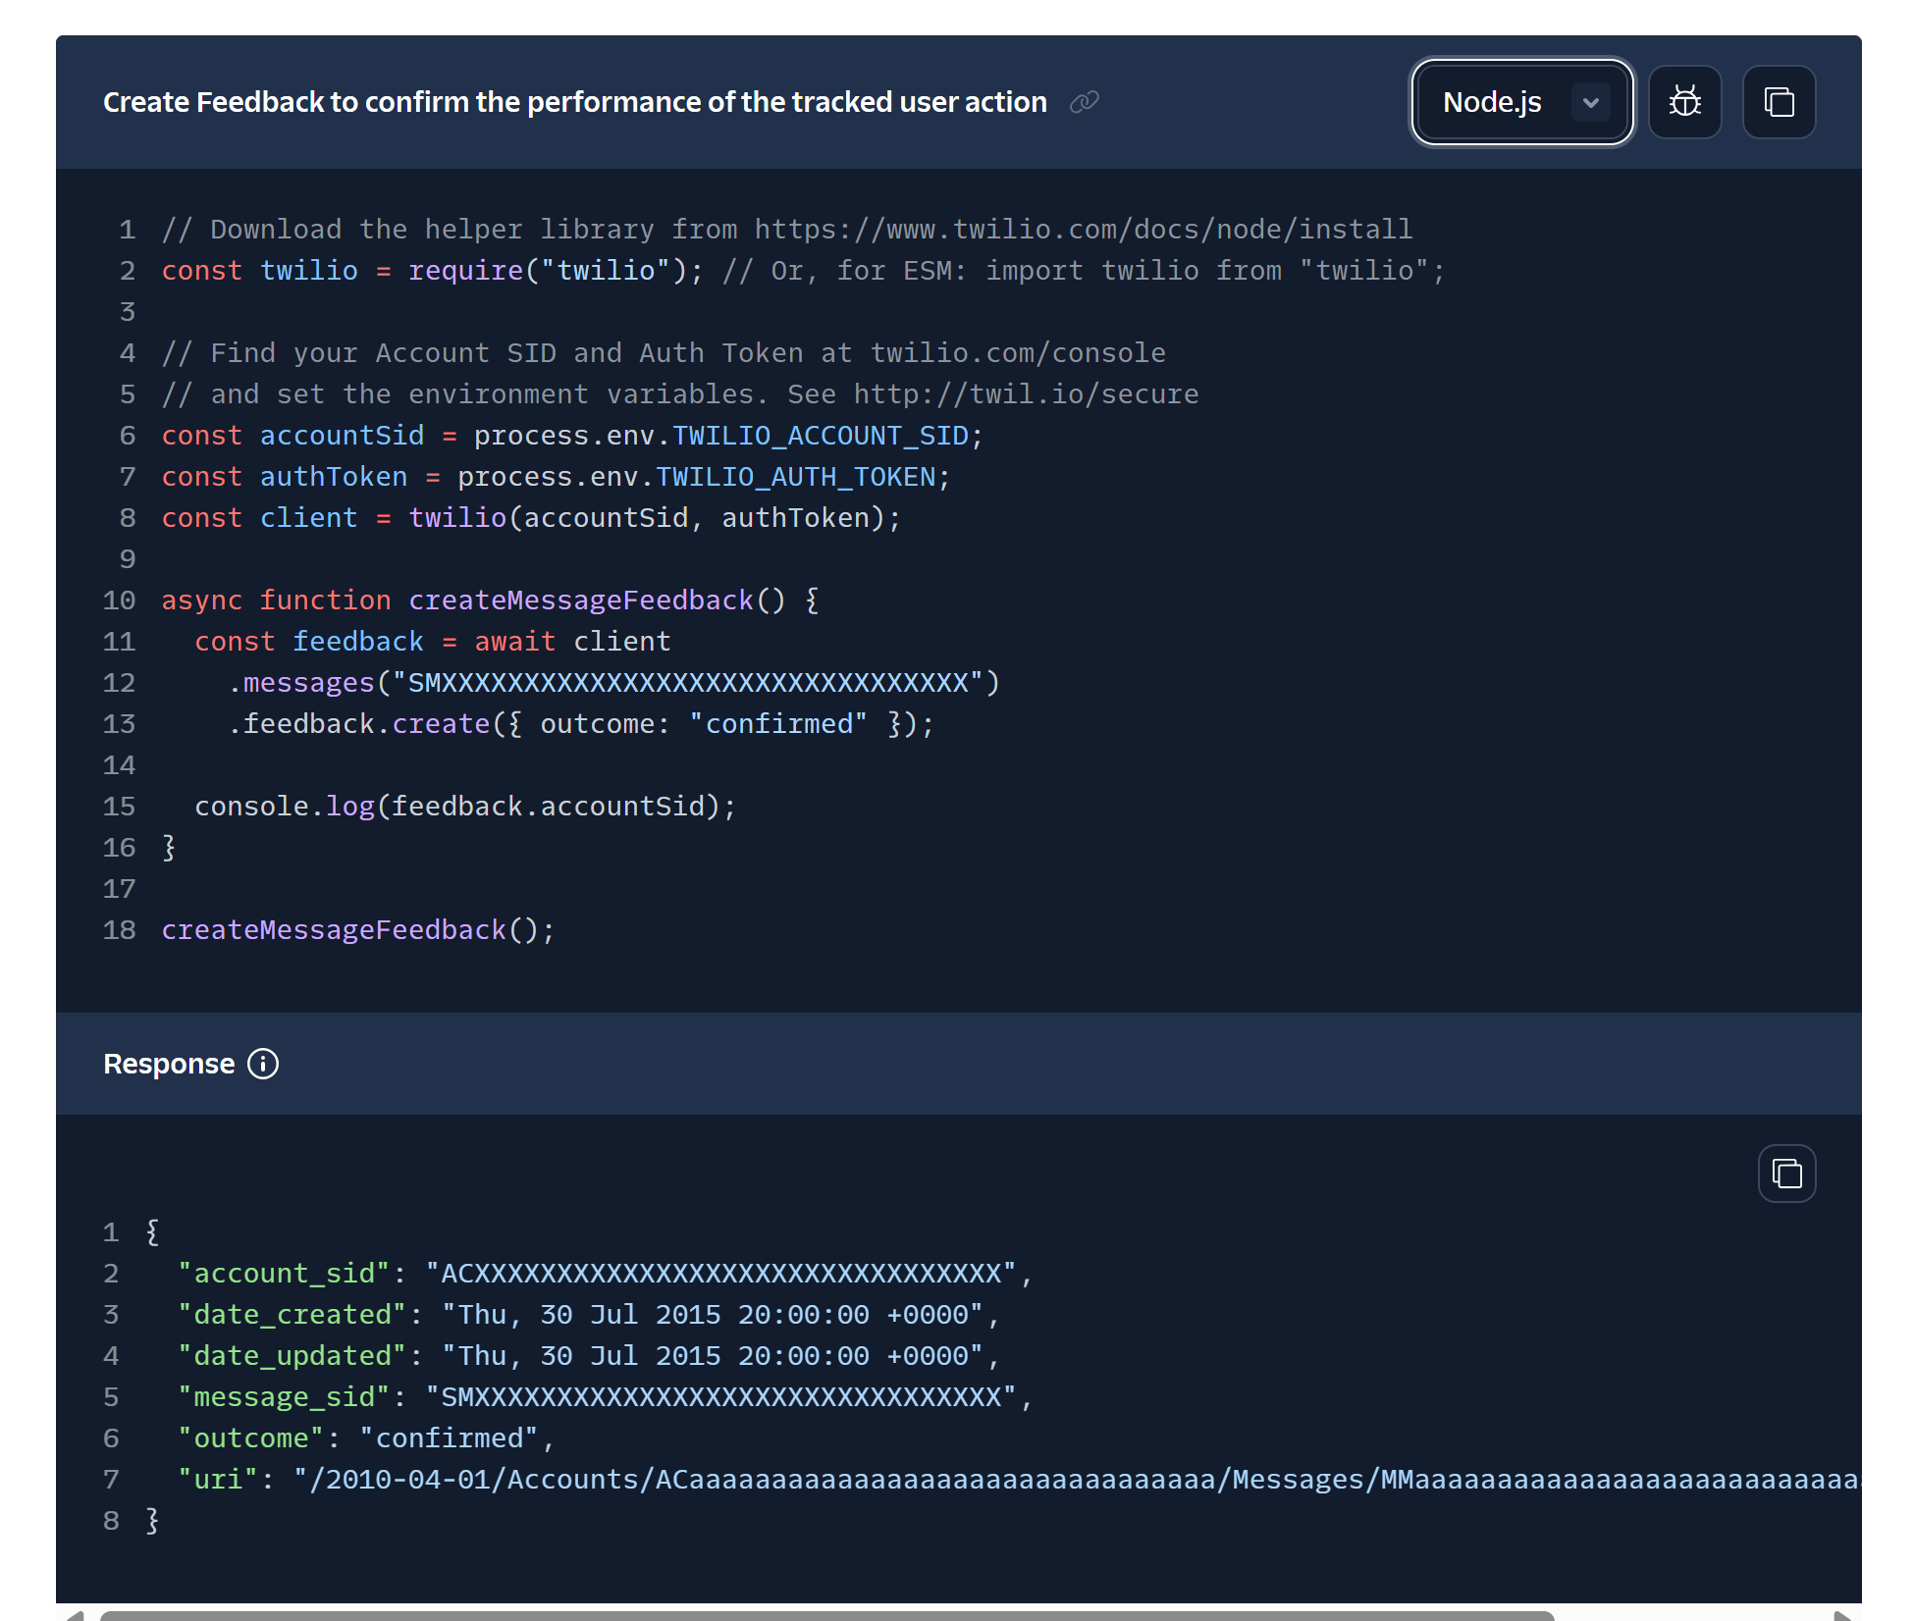Click the Response section label
The image size is (1914, 1621).
(169, 1064)
